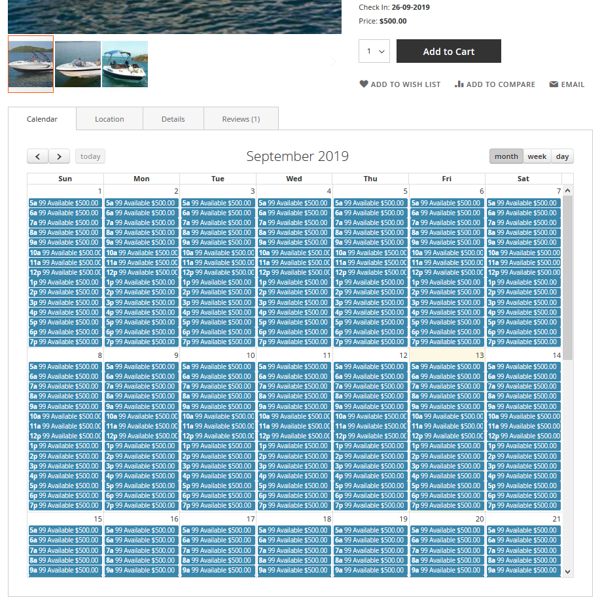Go to next month in calendar
Image resolution: width=602 pixels, height=602 pixels.
pos(60,156)
